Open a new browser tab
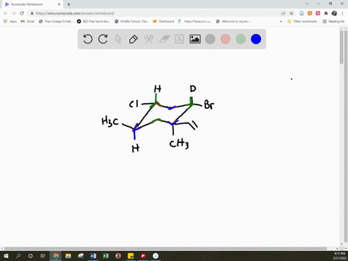 point(69,4)
